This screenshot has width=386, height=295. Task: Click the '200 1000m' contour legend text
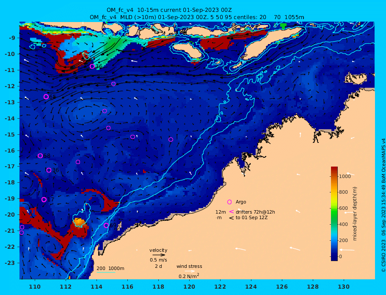110,268
